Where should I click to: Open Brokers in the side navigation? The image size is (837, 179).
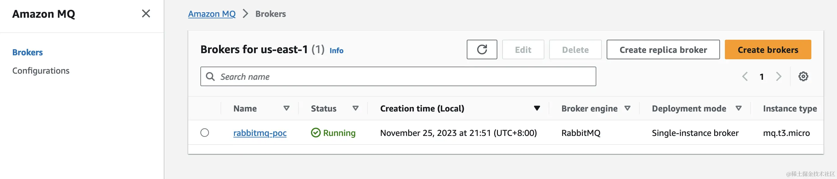27,52
